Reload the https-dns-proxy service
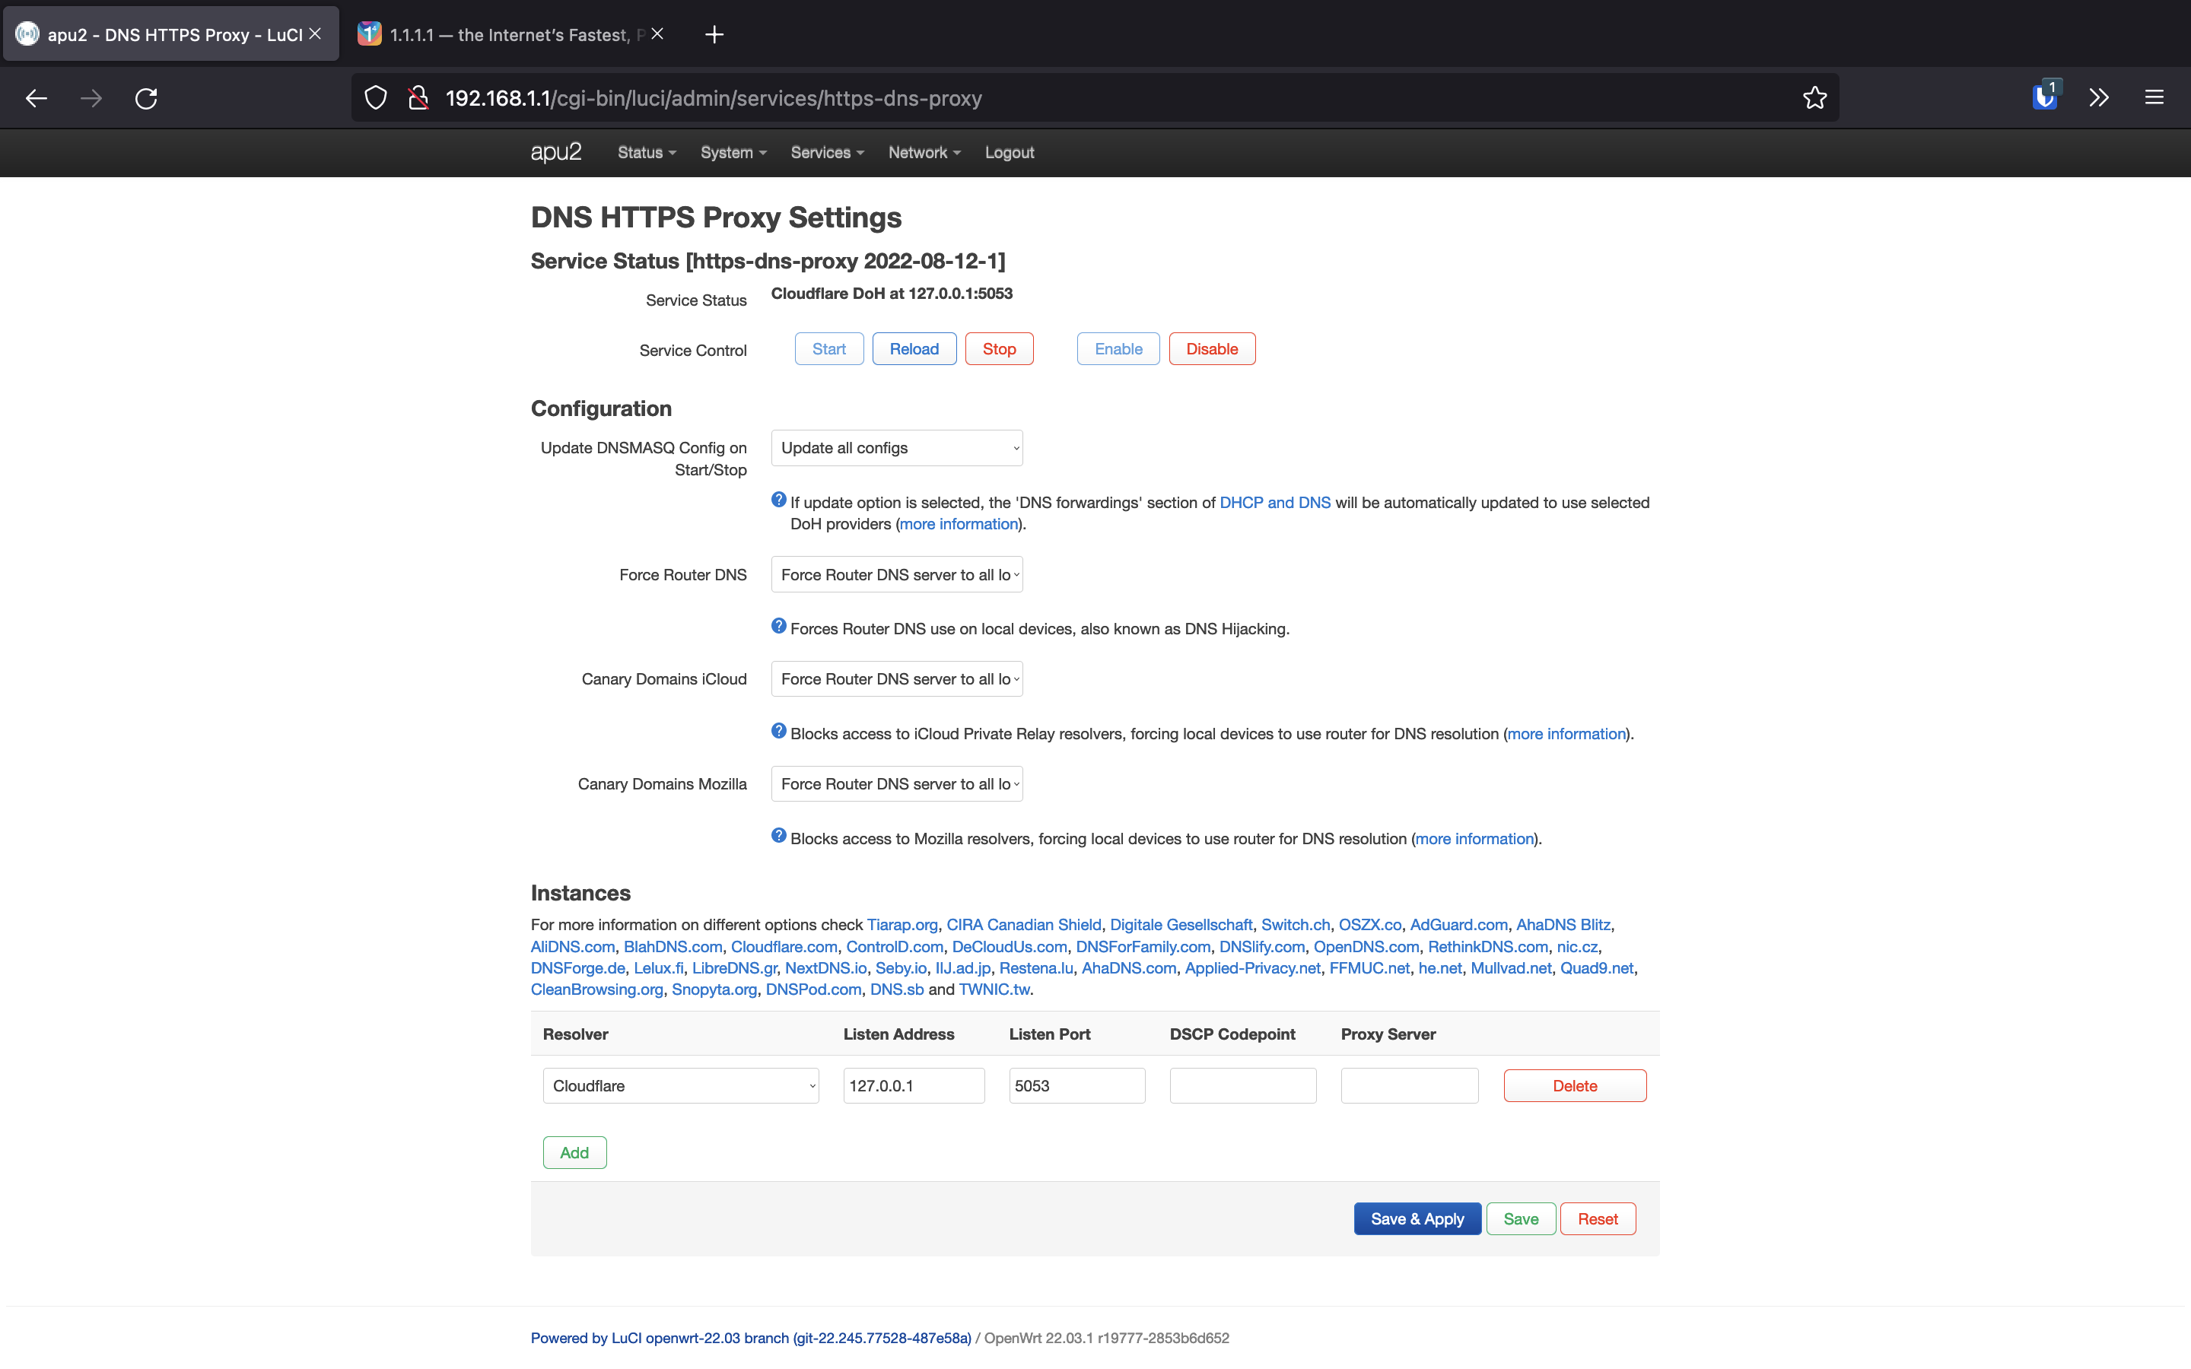Viewport: 2191px width, 1369px height. click(914, 348)
